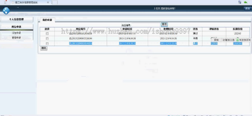The height and width of the screenshot is (116, 252).
Task: Click the page icon beside the back arrow
Action: point(240,2)
